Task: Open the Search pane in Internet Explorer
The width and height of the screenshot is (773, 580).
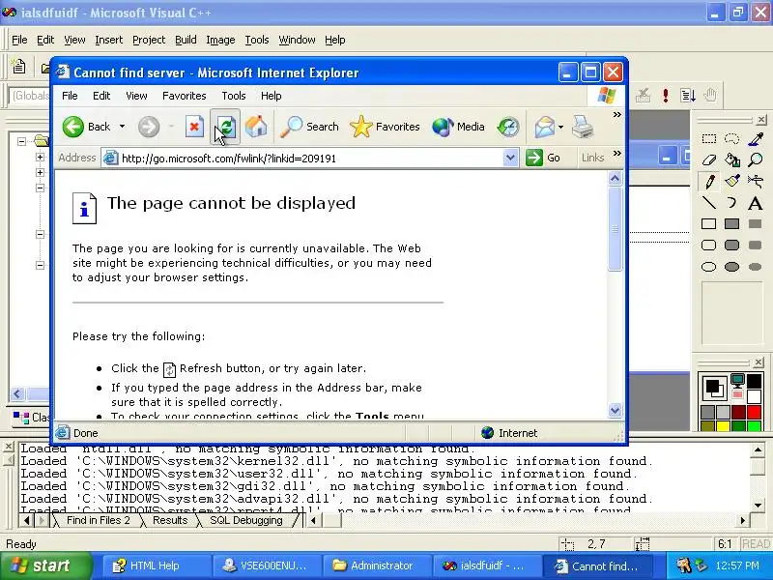Action: [x=309, y=127]
